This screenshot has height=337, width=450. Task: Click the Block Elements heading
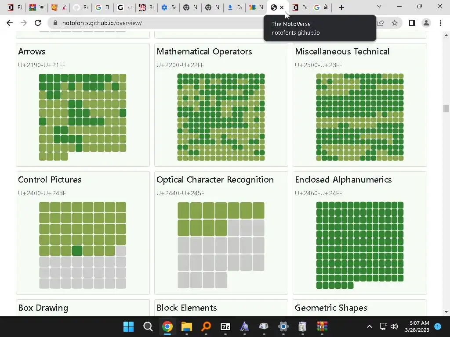pyautogui.click(x=186, y=308)
